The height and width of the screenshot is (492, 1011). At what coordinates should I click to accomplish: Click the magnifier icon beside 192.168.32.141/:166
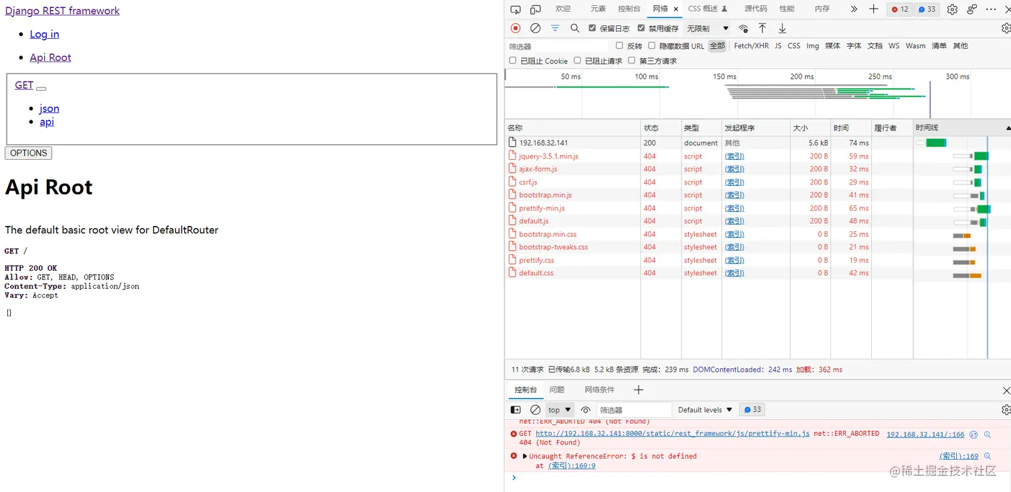click(x=988, y=435)
